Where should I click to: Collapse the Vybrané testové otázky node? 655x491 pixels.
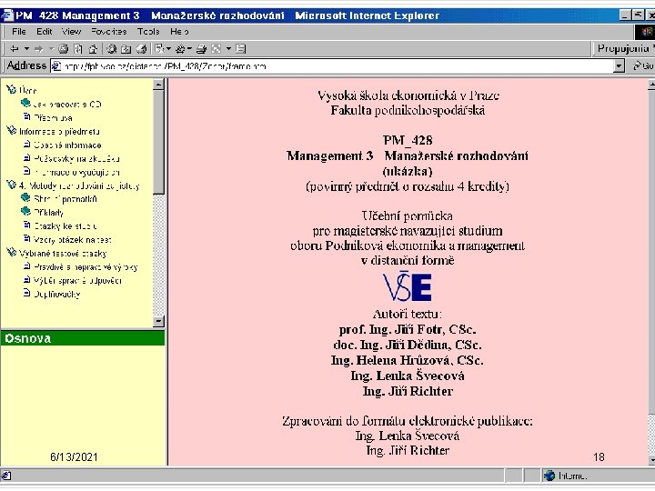click(x=11, y=253)
